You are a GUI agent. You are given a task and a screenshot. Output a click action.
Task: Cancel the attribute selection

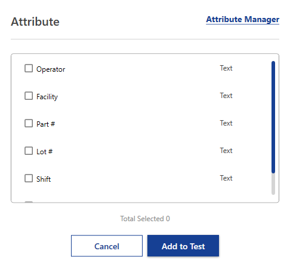pos(107,246)
